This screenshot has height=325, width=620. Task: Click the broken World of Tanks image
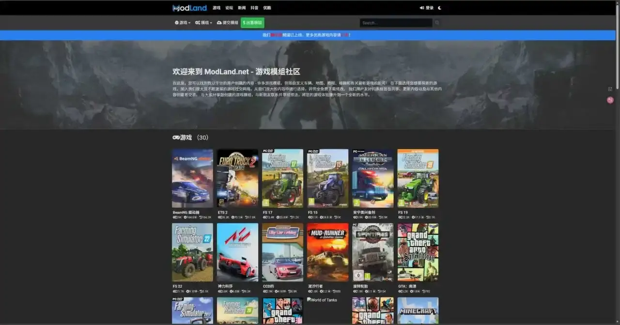tap(322, 300)
